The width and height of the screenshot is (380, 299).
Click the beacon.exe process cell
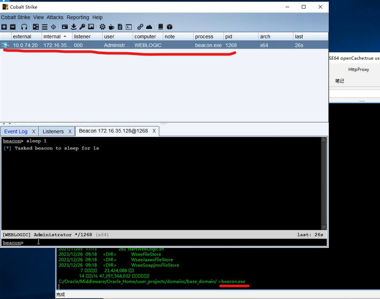pyautogui.click(x=208, y=45)
